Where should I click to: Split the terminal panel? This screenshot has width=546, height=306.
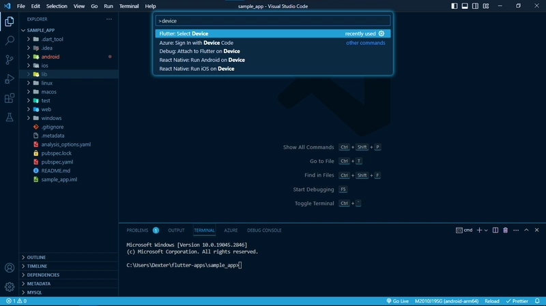coord(495,230)
